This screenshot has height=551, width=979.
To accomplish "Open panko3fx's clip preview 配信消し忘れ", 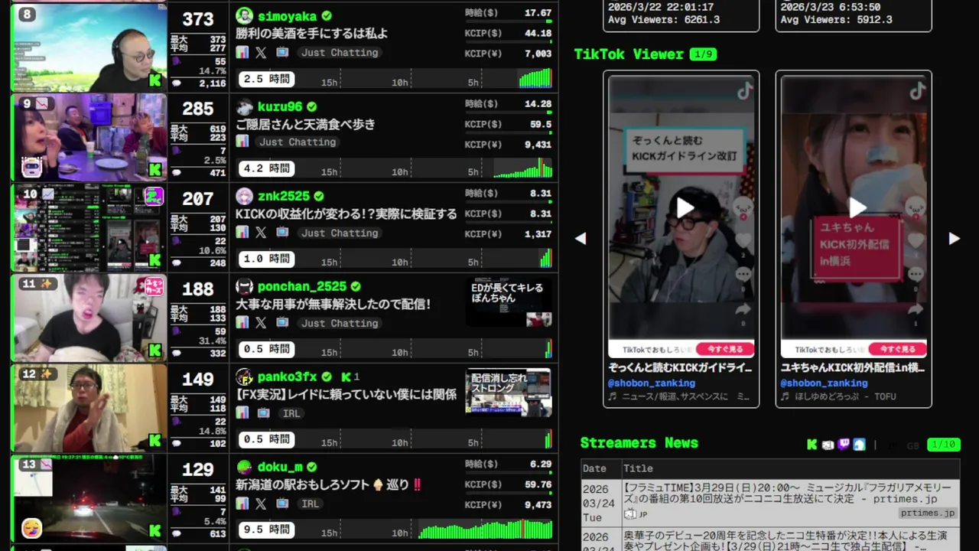I will (x=509, y=393).
